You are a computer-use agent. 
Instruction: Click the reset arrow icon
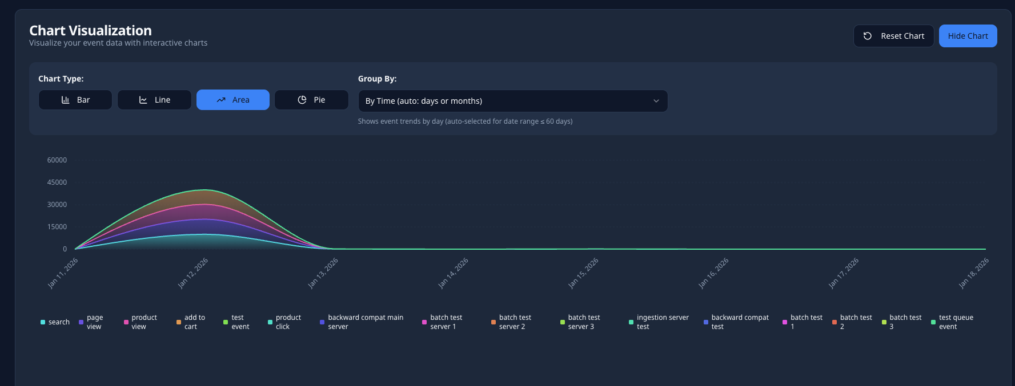tap(868, 36)
